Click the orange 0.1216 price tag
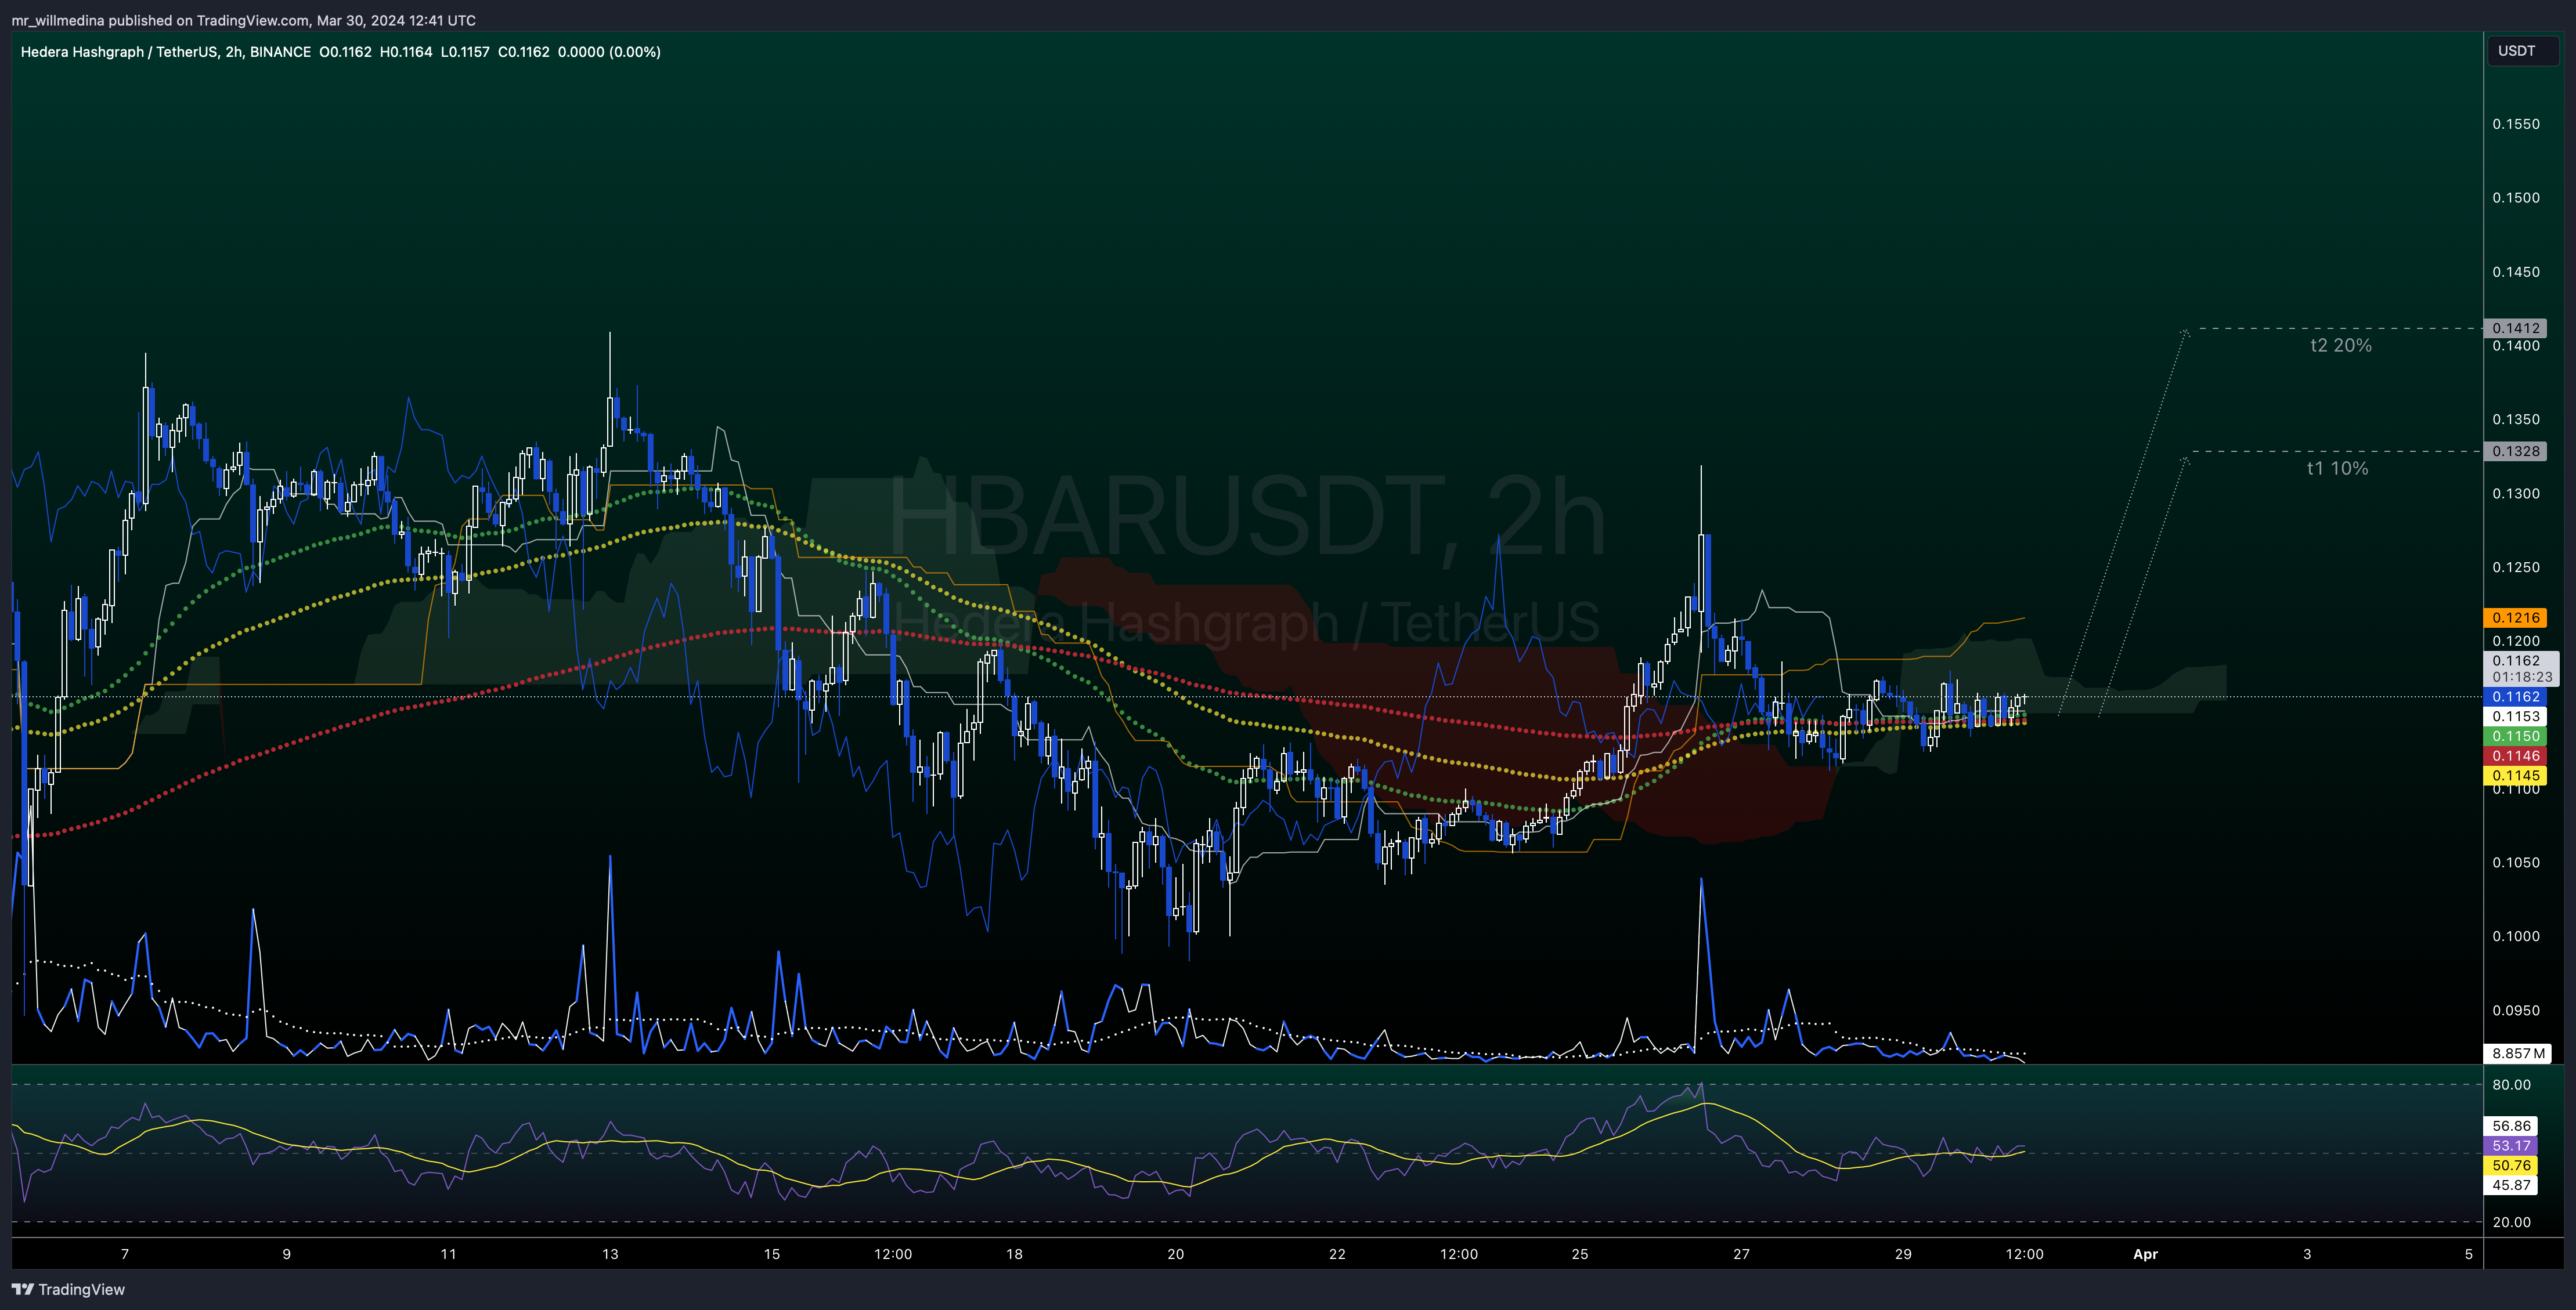This screenshot has height=1310, width=2576. pyautogui.click(x=2516, y=617)
